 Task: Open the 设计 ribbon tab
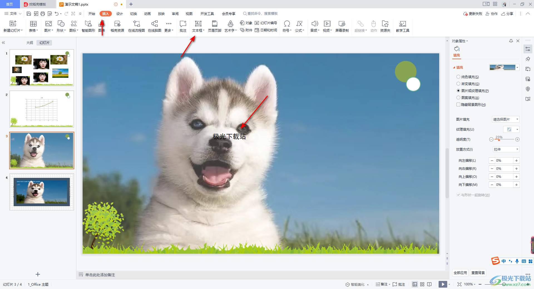tap(120, 14)
